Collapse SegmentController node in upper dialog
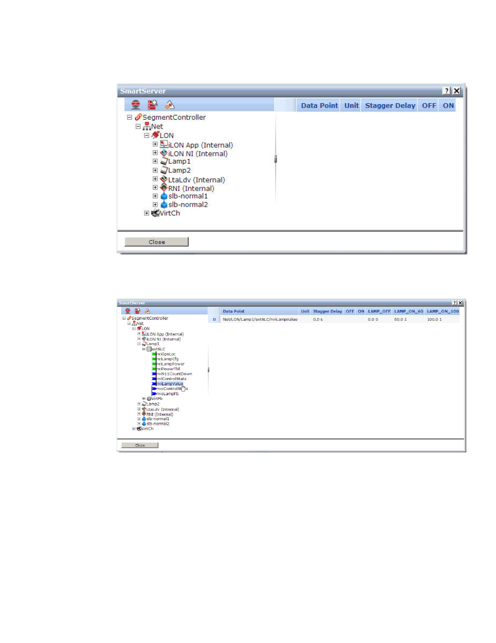The image size is (496, 643). tap(129, 117)
